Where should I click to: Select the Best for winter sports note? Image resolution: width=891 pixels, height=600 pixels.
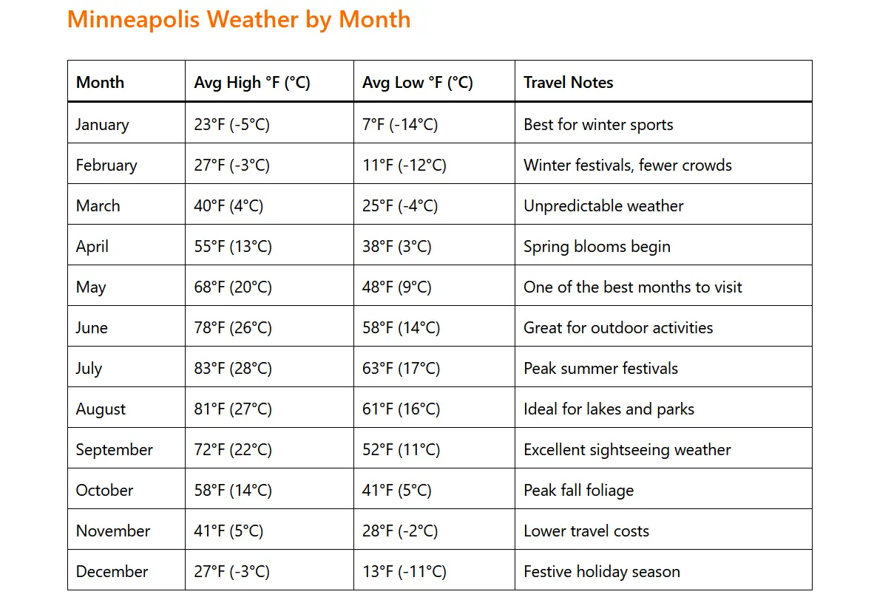click(598, 125)
